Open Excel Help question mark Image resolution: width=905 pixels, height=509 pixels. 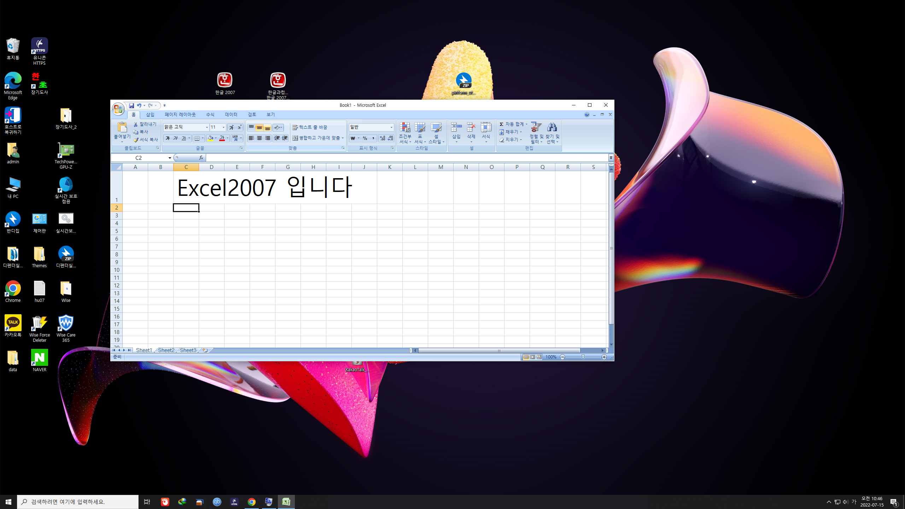click(587, 115)
